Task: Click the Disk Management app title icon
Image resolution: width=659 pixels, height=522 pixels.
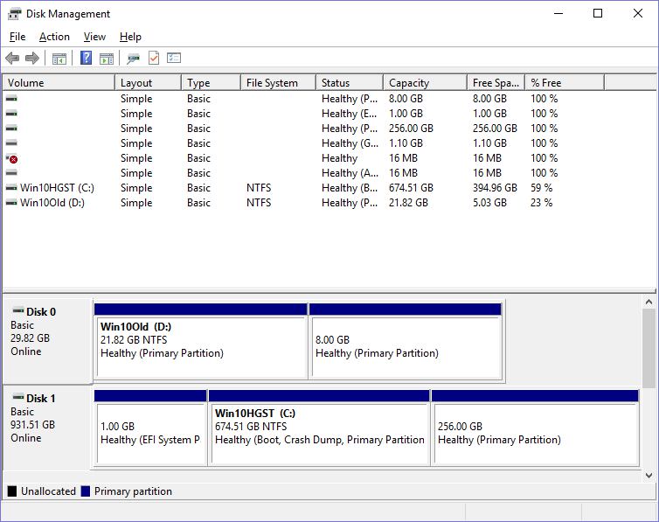Action: 15,14
